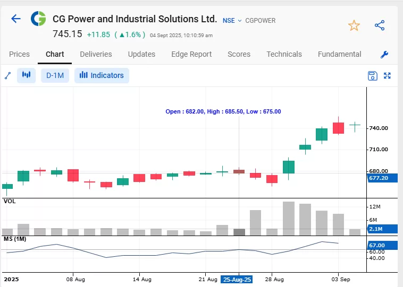Click the 67.00 MS axis label
This screenshot has height=287, width=403.
coord(382,245)
